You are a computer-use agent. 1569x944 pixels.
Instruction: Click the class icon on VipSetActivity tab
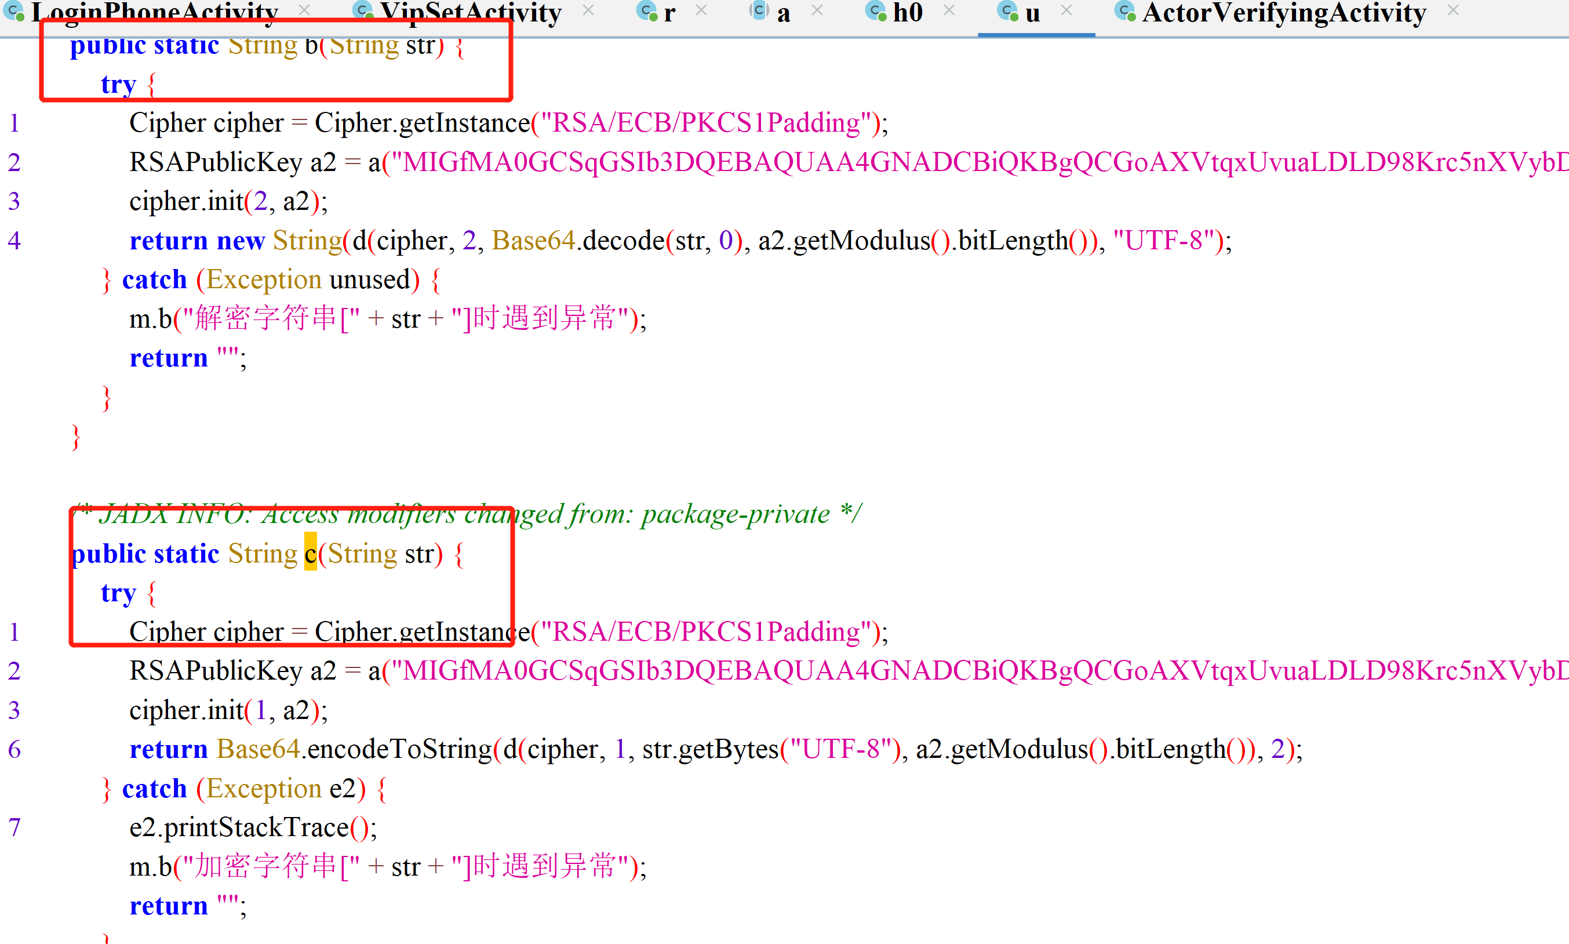[x=363, y=11]
